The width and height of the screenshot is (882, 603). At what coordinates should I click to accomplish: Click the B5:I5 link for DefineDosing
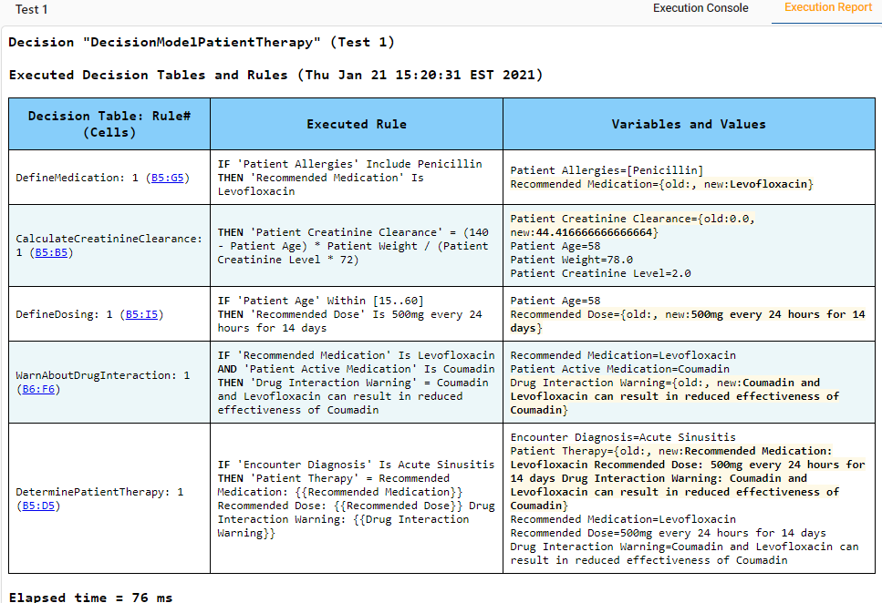[x=144, y=314]
